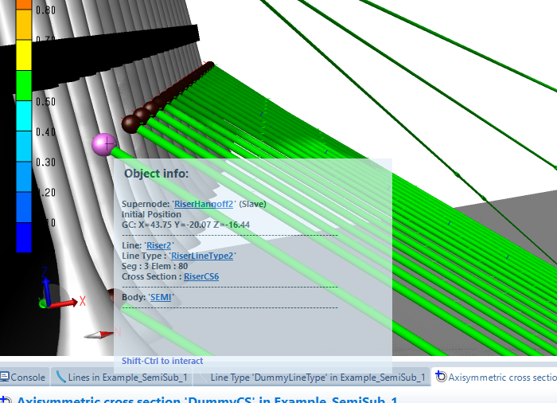Screen dimensions: 557x403
Task: Click the yellow band of color legend
Action: (x=24, y=54)
